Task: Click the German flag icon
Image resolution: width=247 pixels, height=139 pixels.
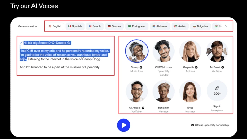Action: [x=109, y=26]
